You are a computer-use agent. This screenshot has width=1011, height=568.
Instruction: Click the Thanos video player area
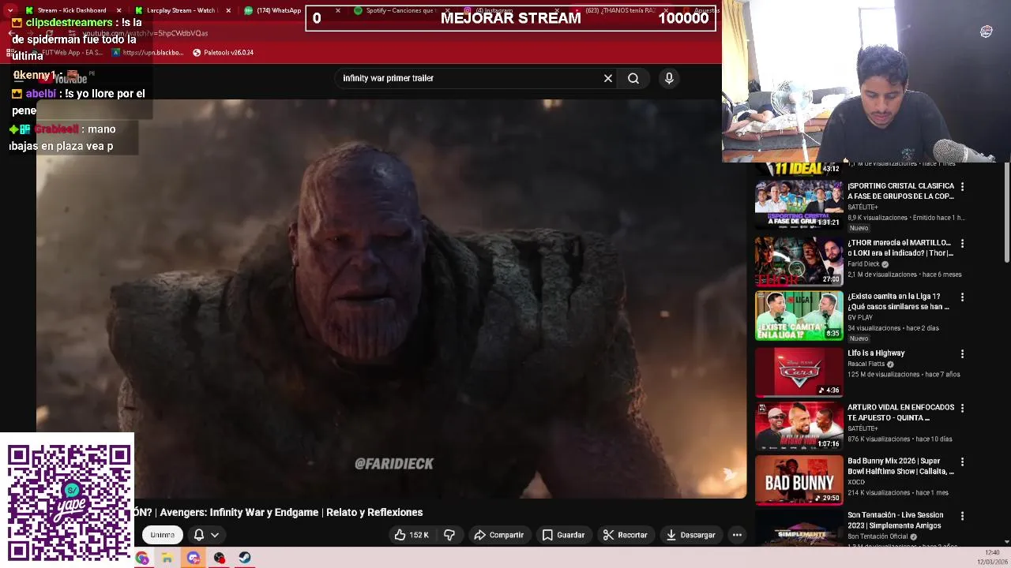click(391, 298)
